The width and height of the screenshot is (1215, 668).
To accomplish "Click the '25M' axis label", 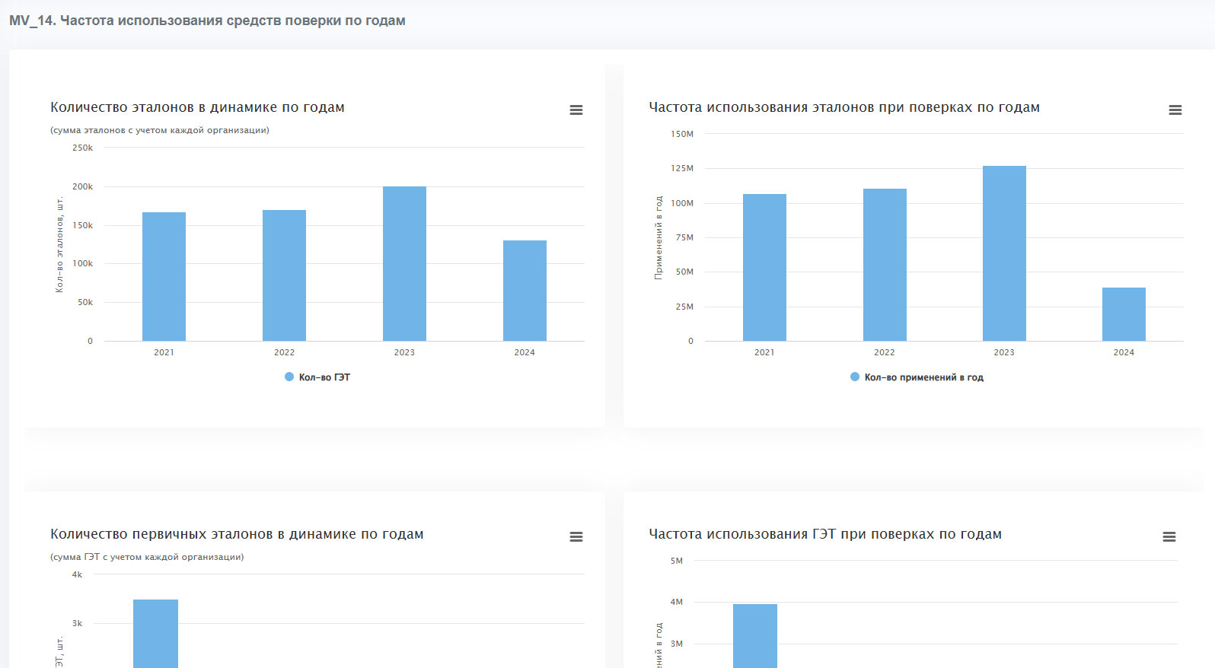I will (684, 307).
